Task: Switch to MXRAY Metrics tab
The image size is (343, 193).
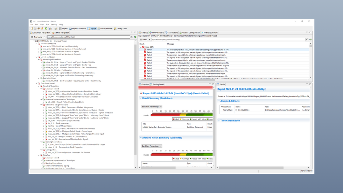Action: click(157, 33)
